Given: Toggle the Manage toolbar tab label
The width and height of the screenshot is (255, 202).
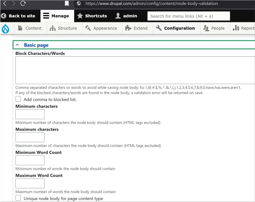Looking at the screenshot, I should pyautogui.click(x=60, y=16).
